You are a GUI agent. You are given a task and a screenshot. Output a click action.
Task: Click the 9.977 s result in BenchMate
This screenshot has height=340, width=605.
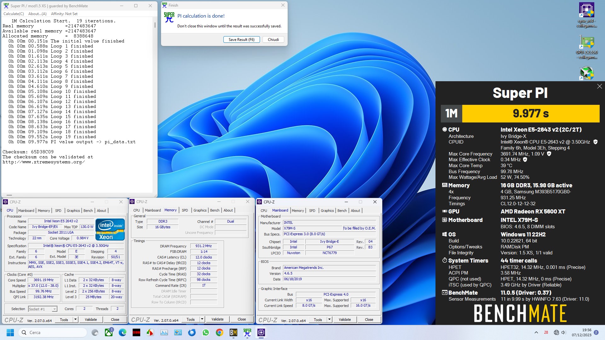click(x=531, y=113)
